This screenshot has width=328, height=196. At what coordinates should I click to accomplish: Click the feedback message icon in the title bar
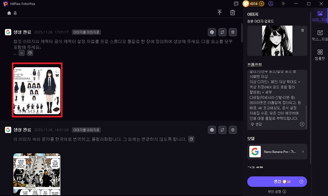(x=236, y=4)
